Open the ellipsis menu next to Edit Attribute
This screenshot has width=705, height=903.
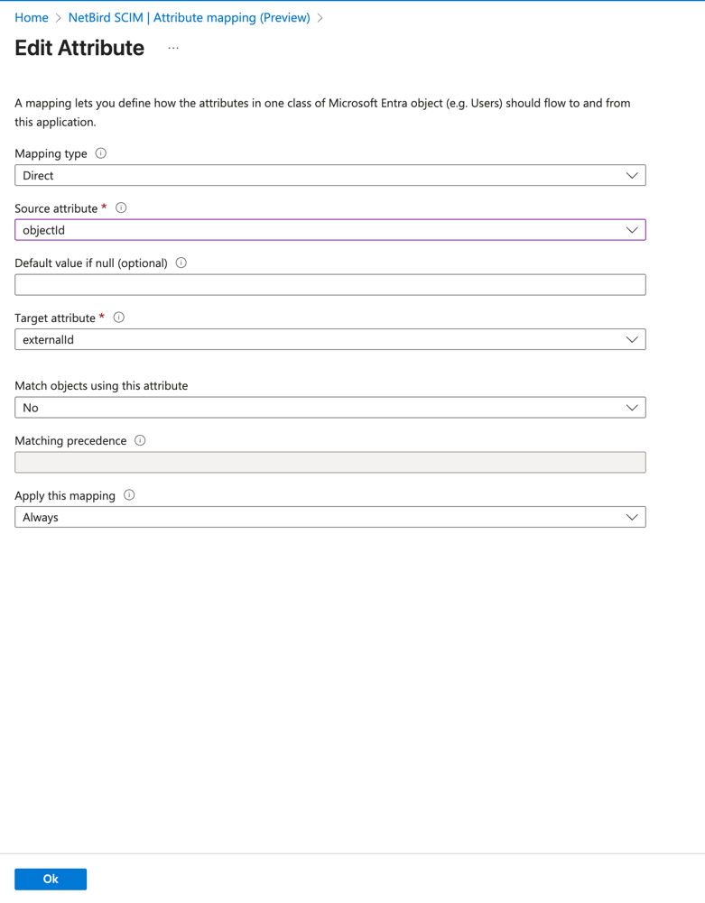click(x=173, y=50)
